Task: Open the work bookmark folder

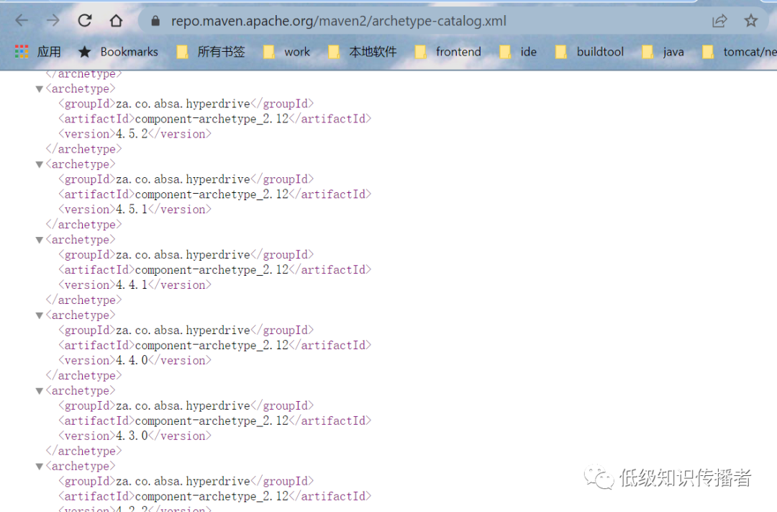Action: [286, 52]
